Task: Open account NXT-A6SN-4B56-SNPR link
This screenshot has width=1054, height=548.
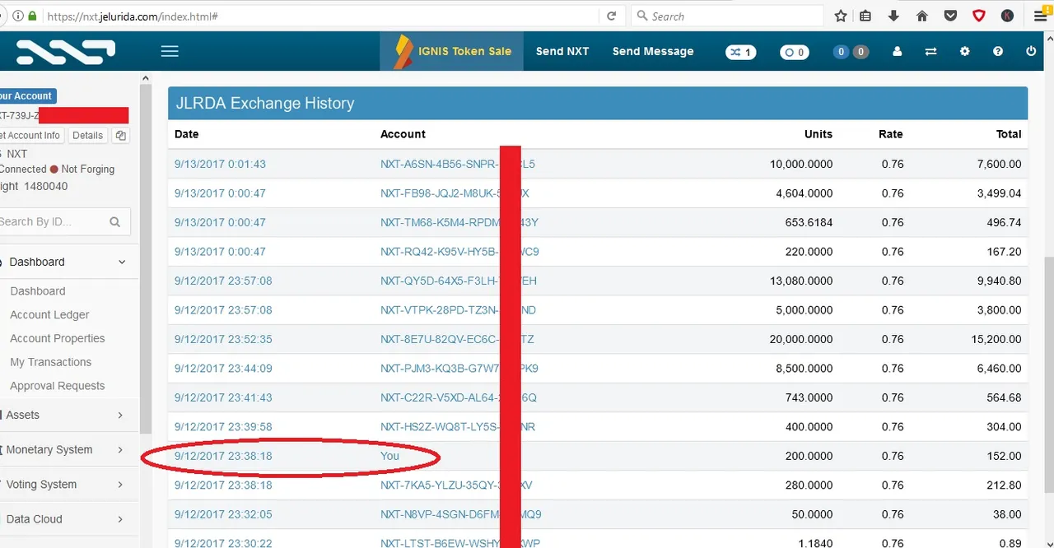Action: tap(458, 164)
